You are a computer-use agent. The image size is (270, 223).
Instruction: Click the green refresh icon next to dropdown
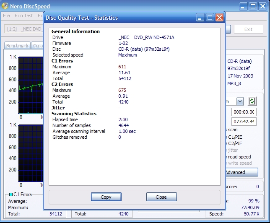pyautogui.click(x=252, y=101)
